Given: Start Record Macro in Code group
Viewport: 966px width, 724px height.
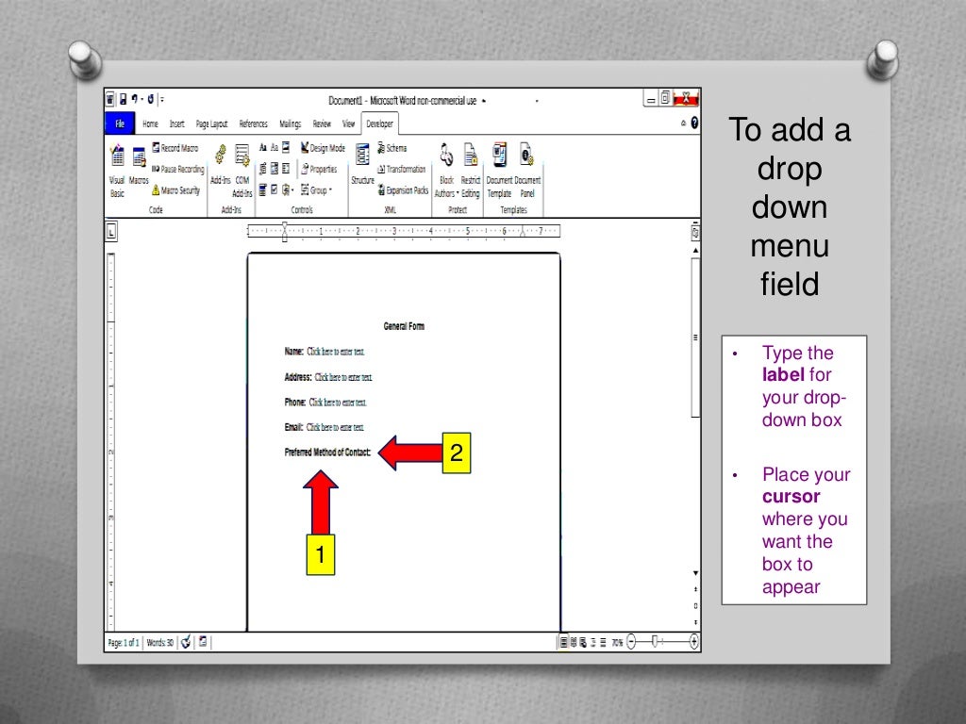Looking at the screenshot, I should coord(175,148).
